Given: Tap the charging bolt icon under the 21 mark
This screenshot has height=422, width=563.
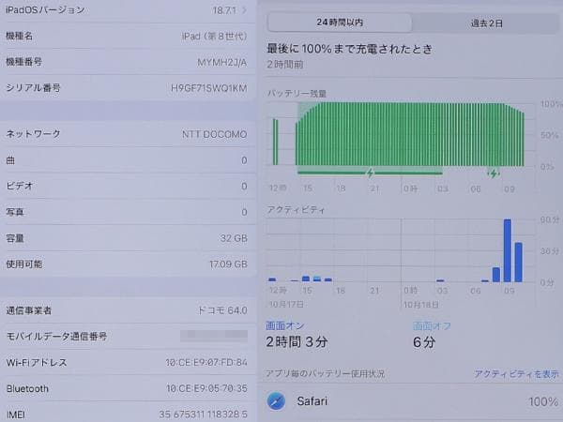Looking at the screenshot, I should 371,173.
